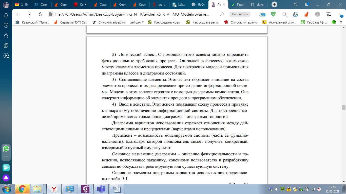Switch to the Прак tab
The height and width of the screenshot is (194, 346).
tap(238, 5)
